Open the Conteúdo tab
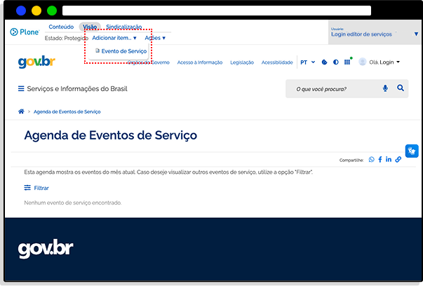The height and width of the screenshot is (286, 423). [61, 27]
